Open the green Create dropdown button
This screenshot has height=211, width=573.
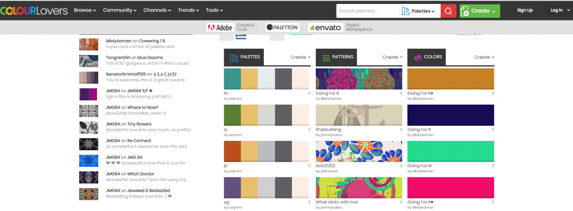pyautogui.click(x=480, y=11)
